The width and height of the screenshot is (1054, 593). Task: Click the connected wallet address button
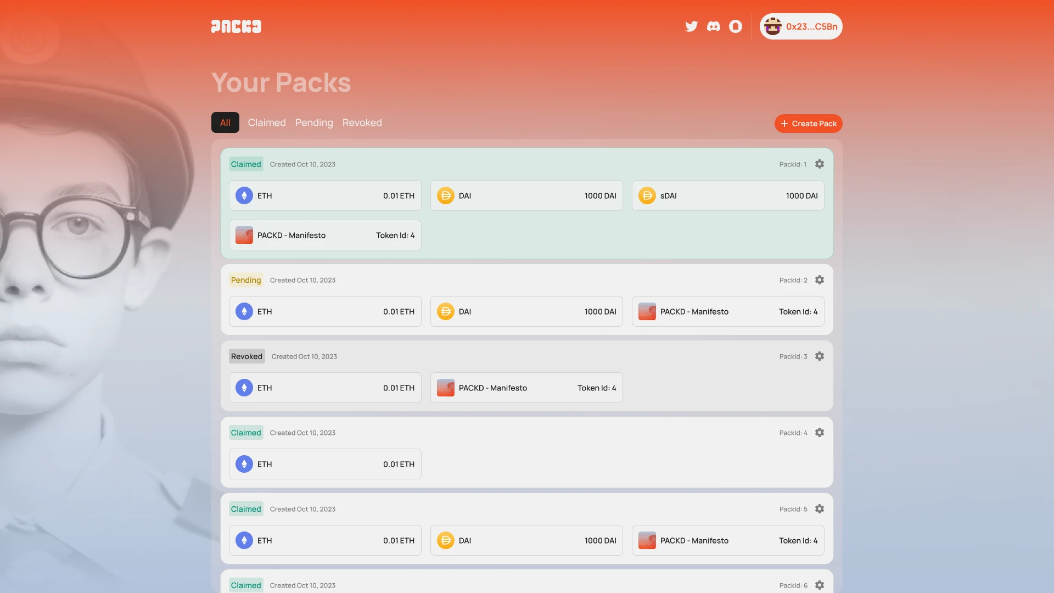tap(800, 26)
